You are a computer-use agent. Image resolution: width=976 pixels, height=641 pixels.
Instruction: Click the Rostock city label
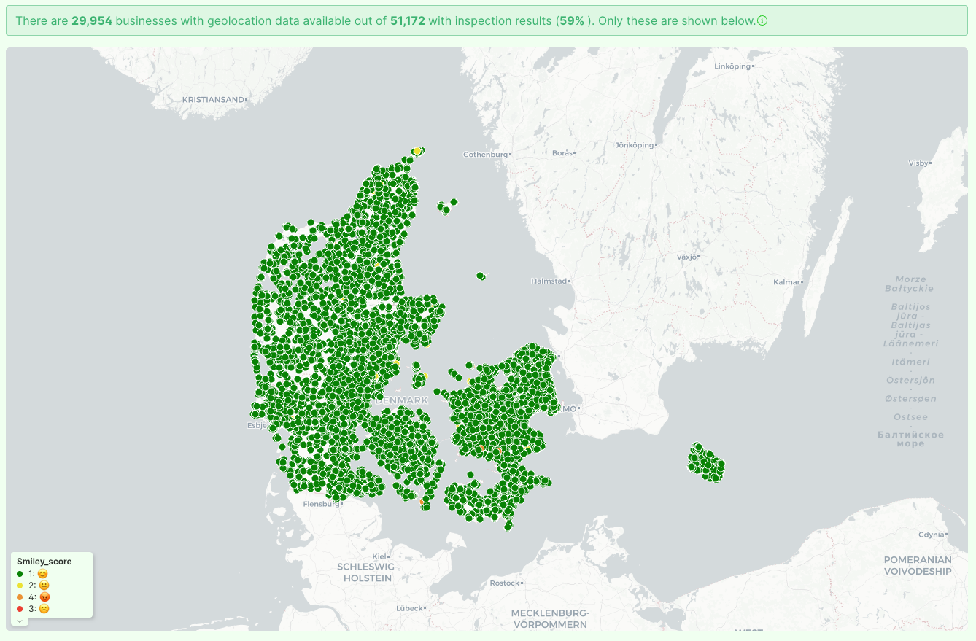pos(505,583)
